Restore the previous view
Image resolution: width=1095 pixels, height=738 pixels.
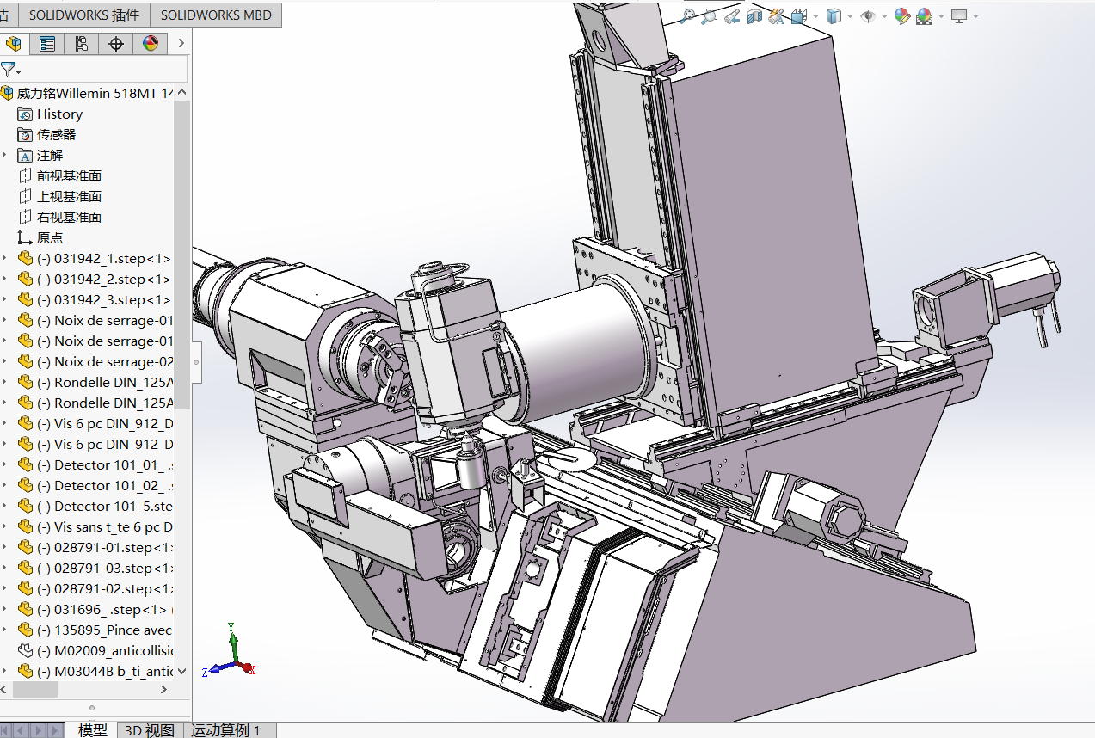coord(732,15)
